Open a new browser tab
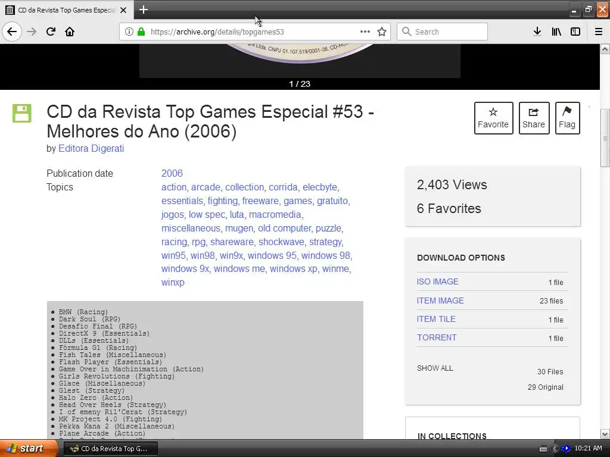The image size is (610, 457). coord(144,10)
